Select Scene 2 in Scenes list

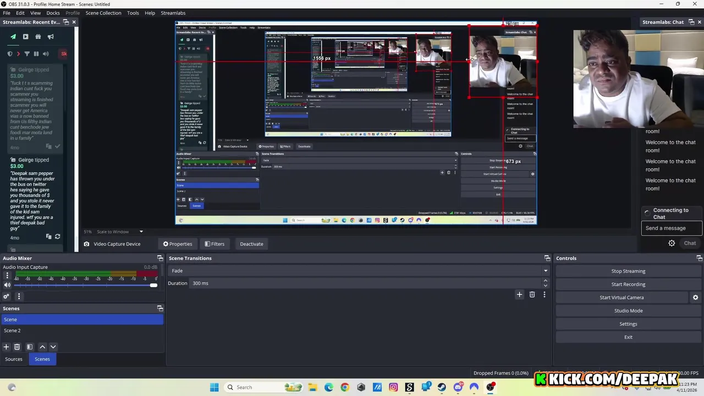[82, 331]
